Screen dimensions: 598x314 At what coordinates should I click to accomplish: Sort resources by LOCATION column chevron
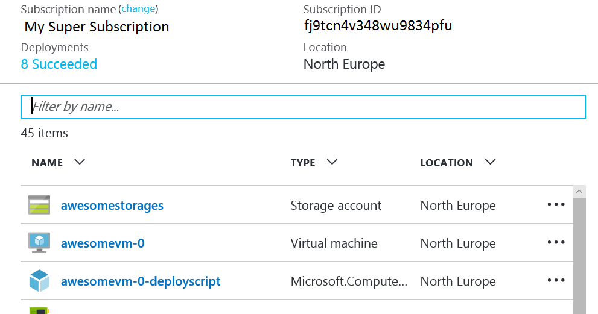tap(490, 162)
